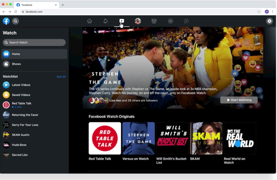Open the Red Table Talk thumbnail
The width and height of the screenshot is (277, 180).
point(105,138)
